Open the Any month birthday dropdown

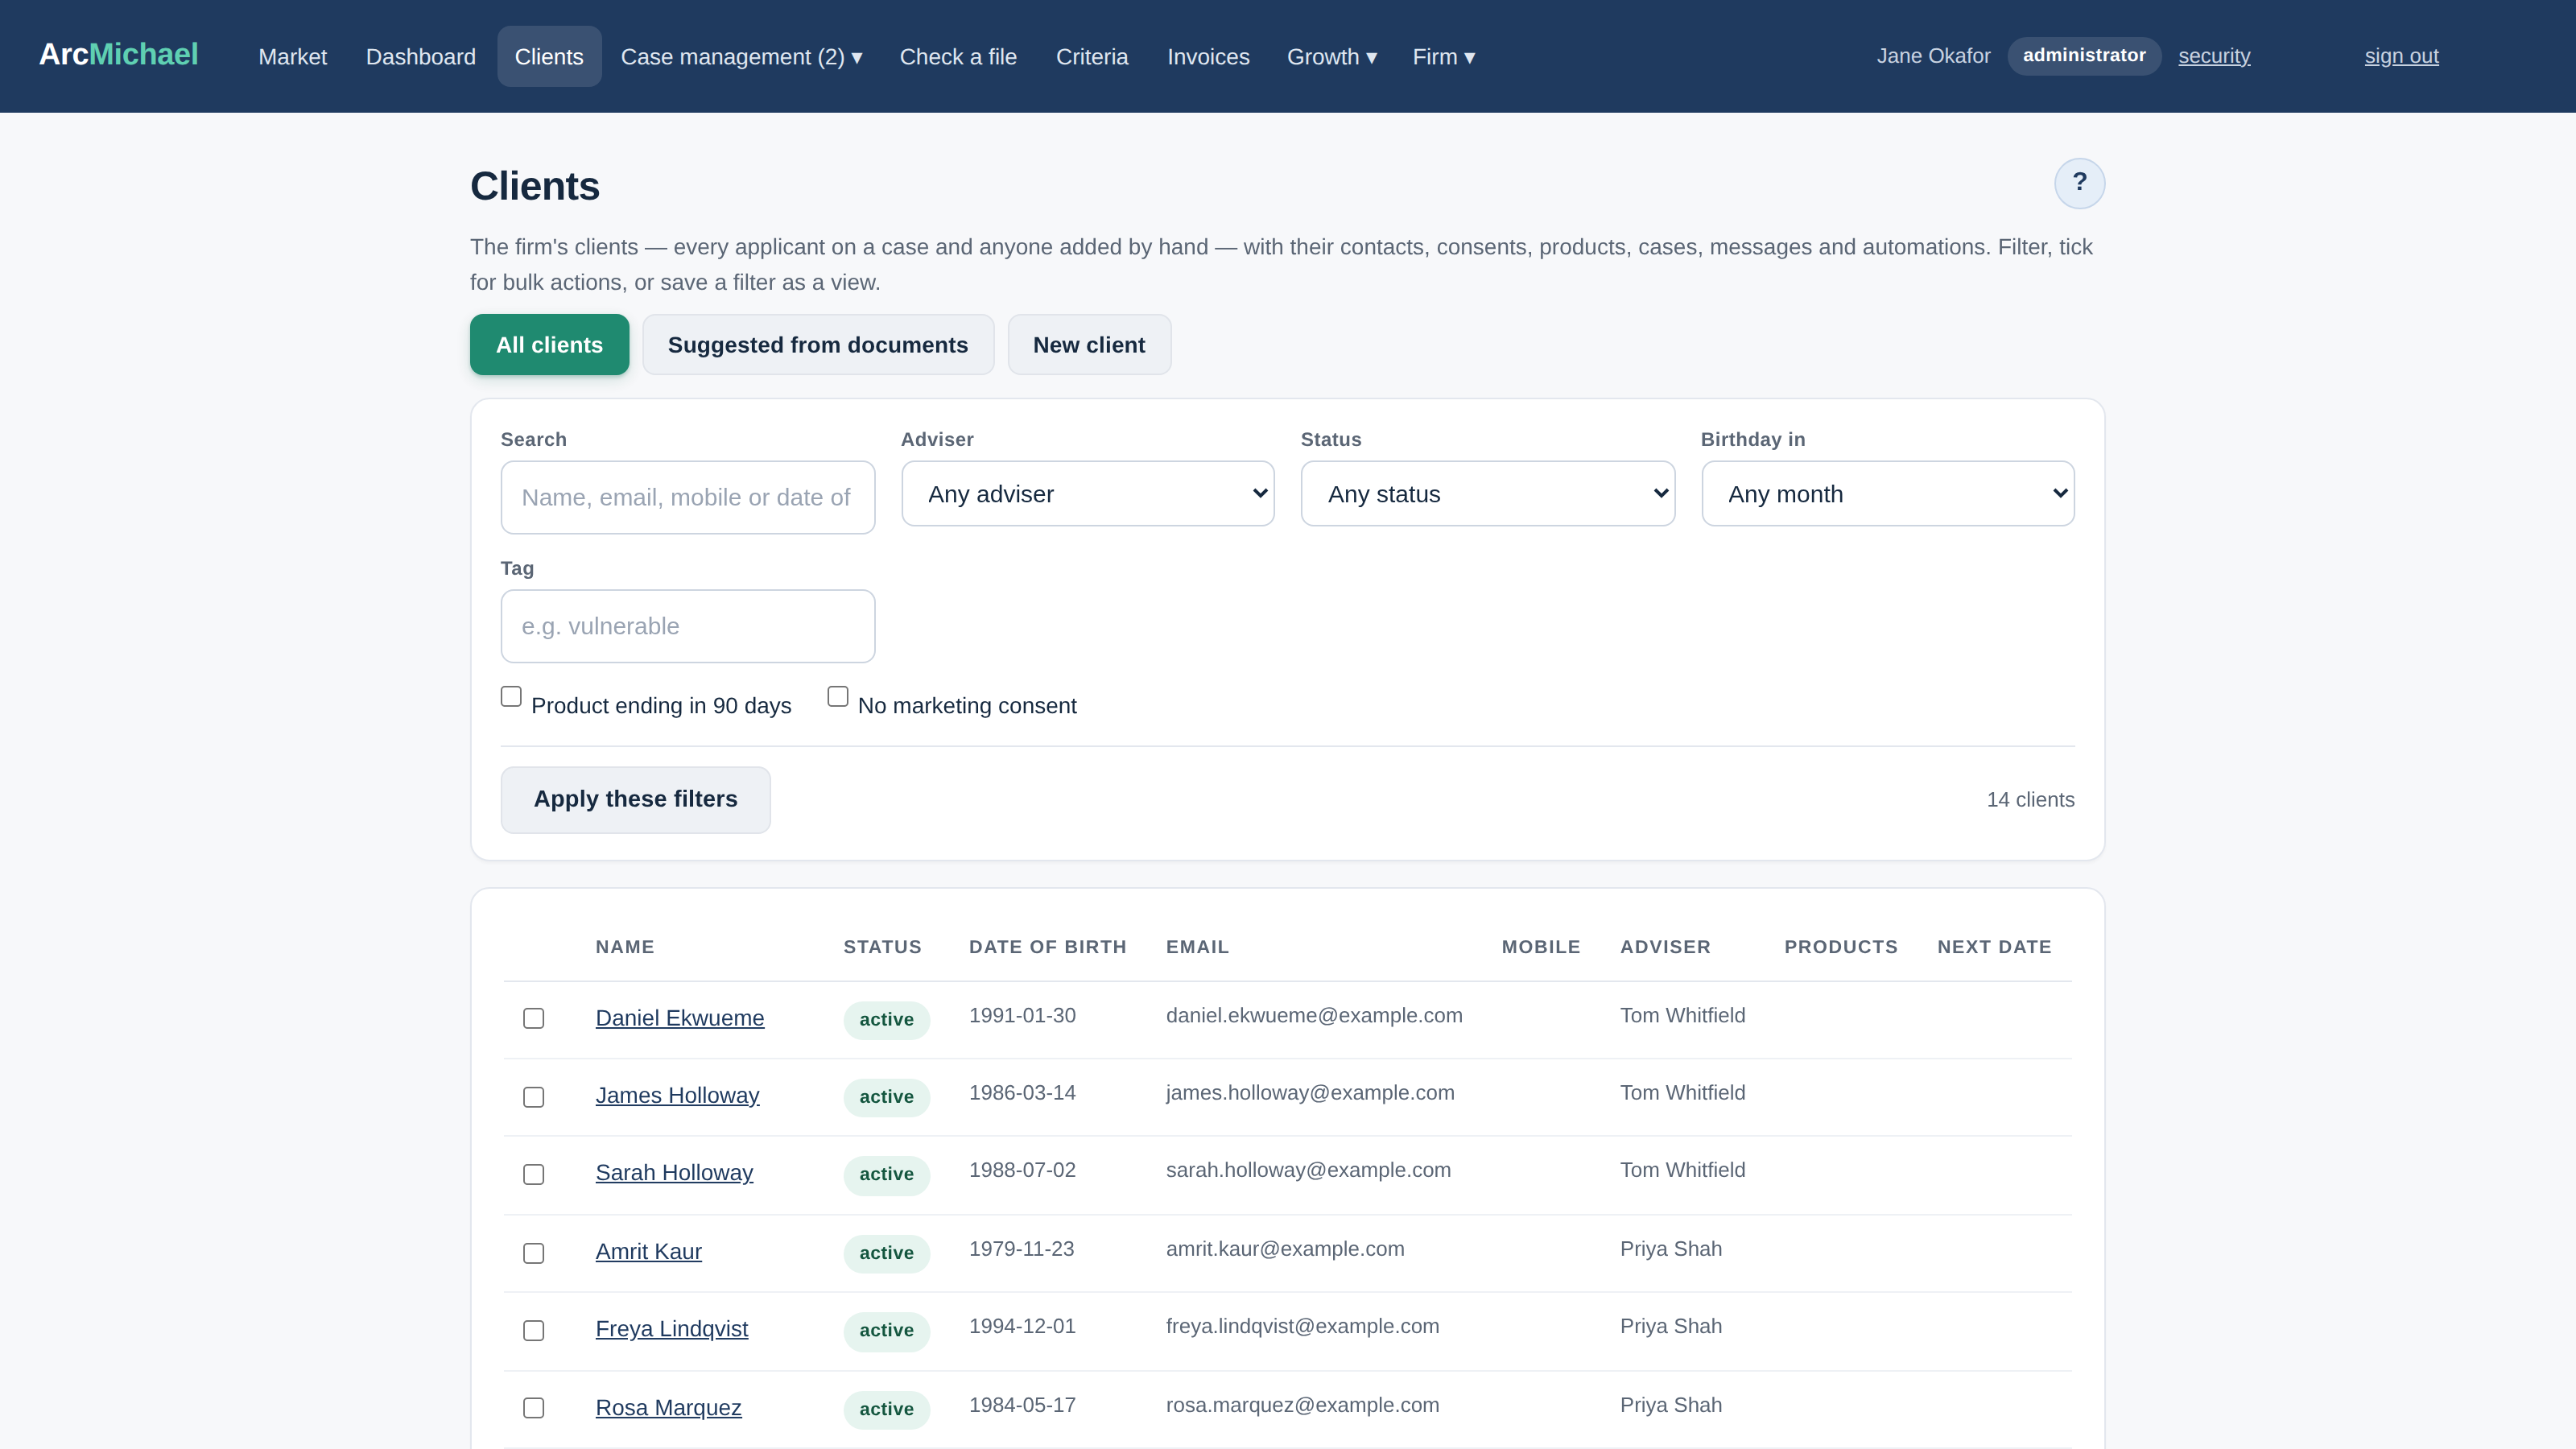(1887, 494)
